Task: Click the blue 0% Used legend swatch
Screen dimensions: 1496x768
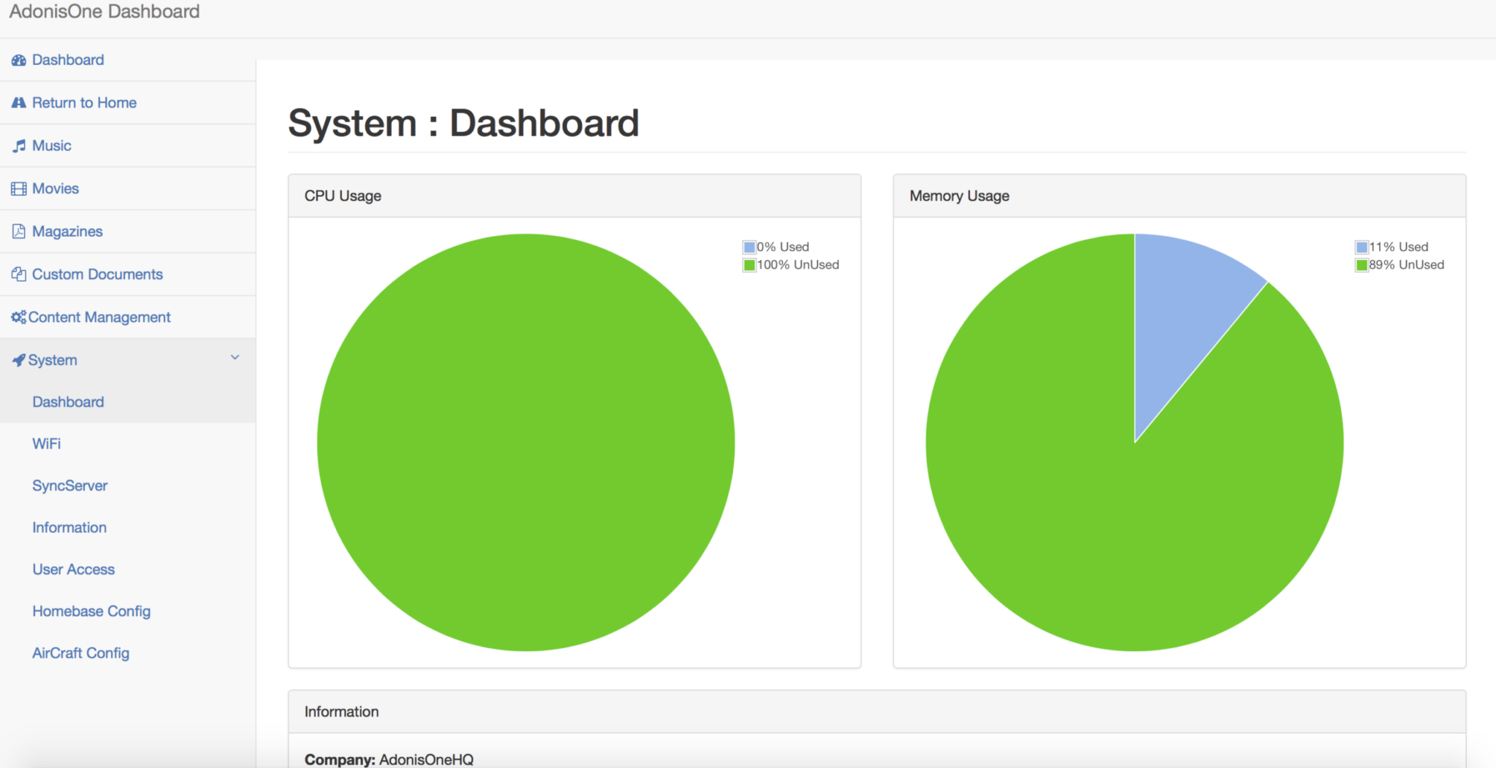Action: coord(749,247)
